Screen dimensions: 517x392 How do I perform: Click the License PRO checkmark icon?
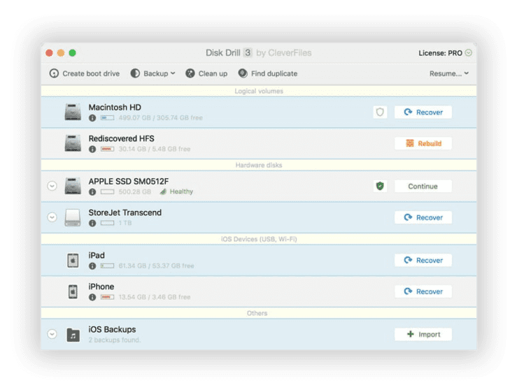[x=468, y=52]
